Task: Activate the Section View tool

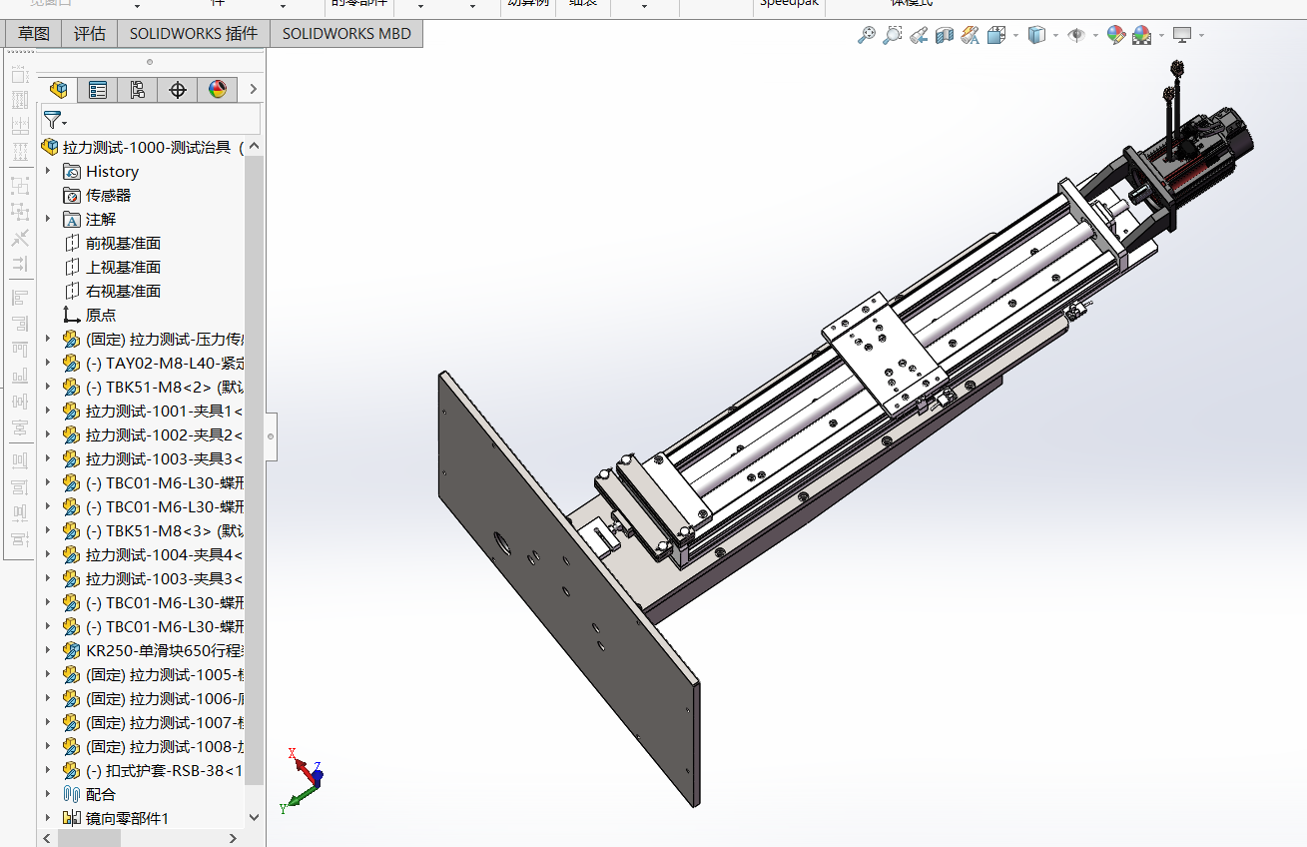Action: point(945,35)
